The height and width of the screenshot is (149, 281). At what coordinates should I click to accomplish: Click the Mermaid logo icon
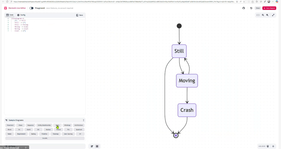5,8
